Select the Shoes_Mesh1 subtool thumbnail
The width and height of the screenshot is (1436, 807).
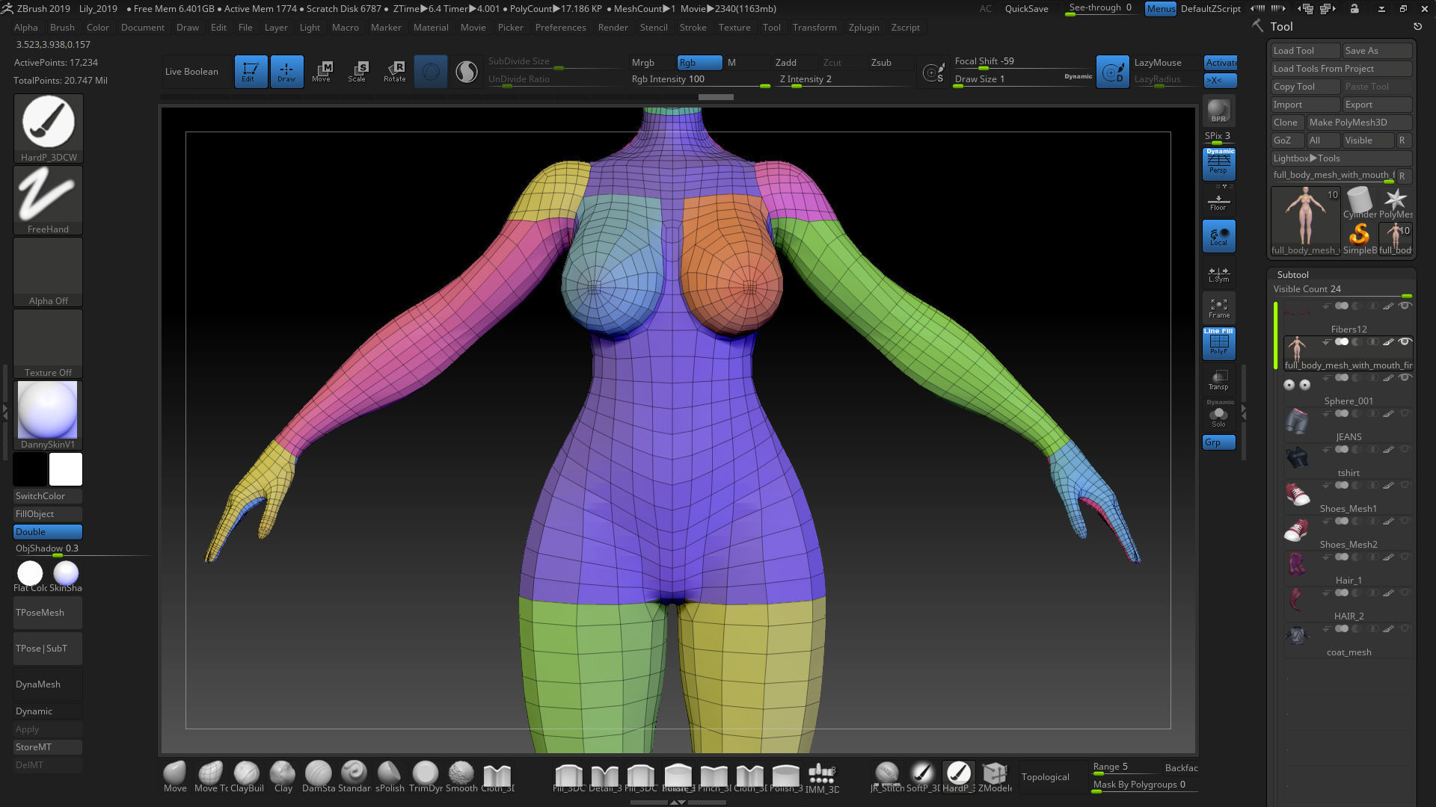point(1298,494)
